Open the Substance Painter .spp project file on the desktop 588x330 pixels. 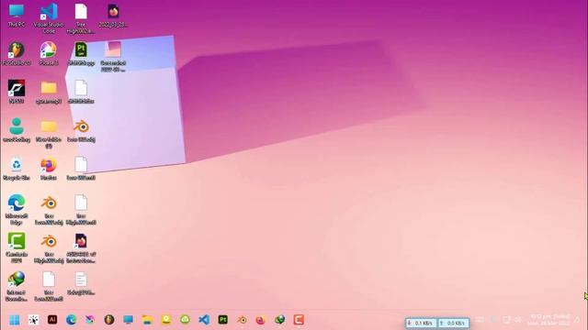coord(81,54)
